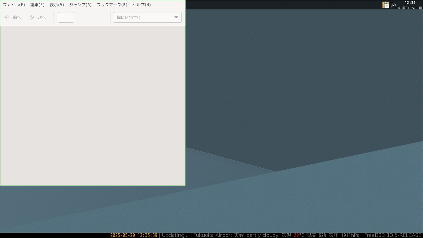This screenshot has height=238, width=423.
Task: Open the 表示(V) menu
Action: (57, 5)
